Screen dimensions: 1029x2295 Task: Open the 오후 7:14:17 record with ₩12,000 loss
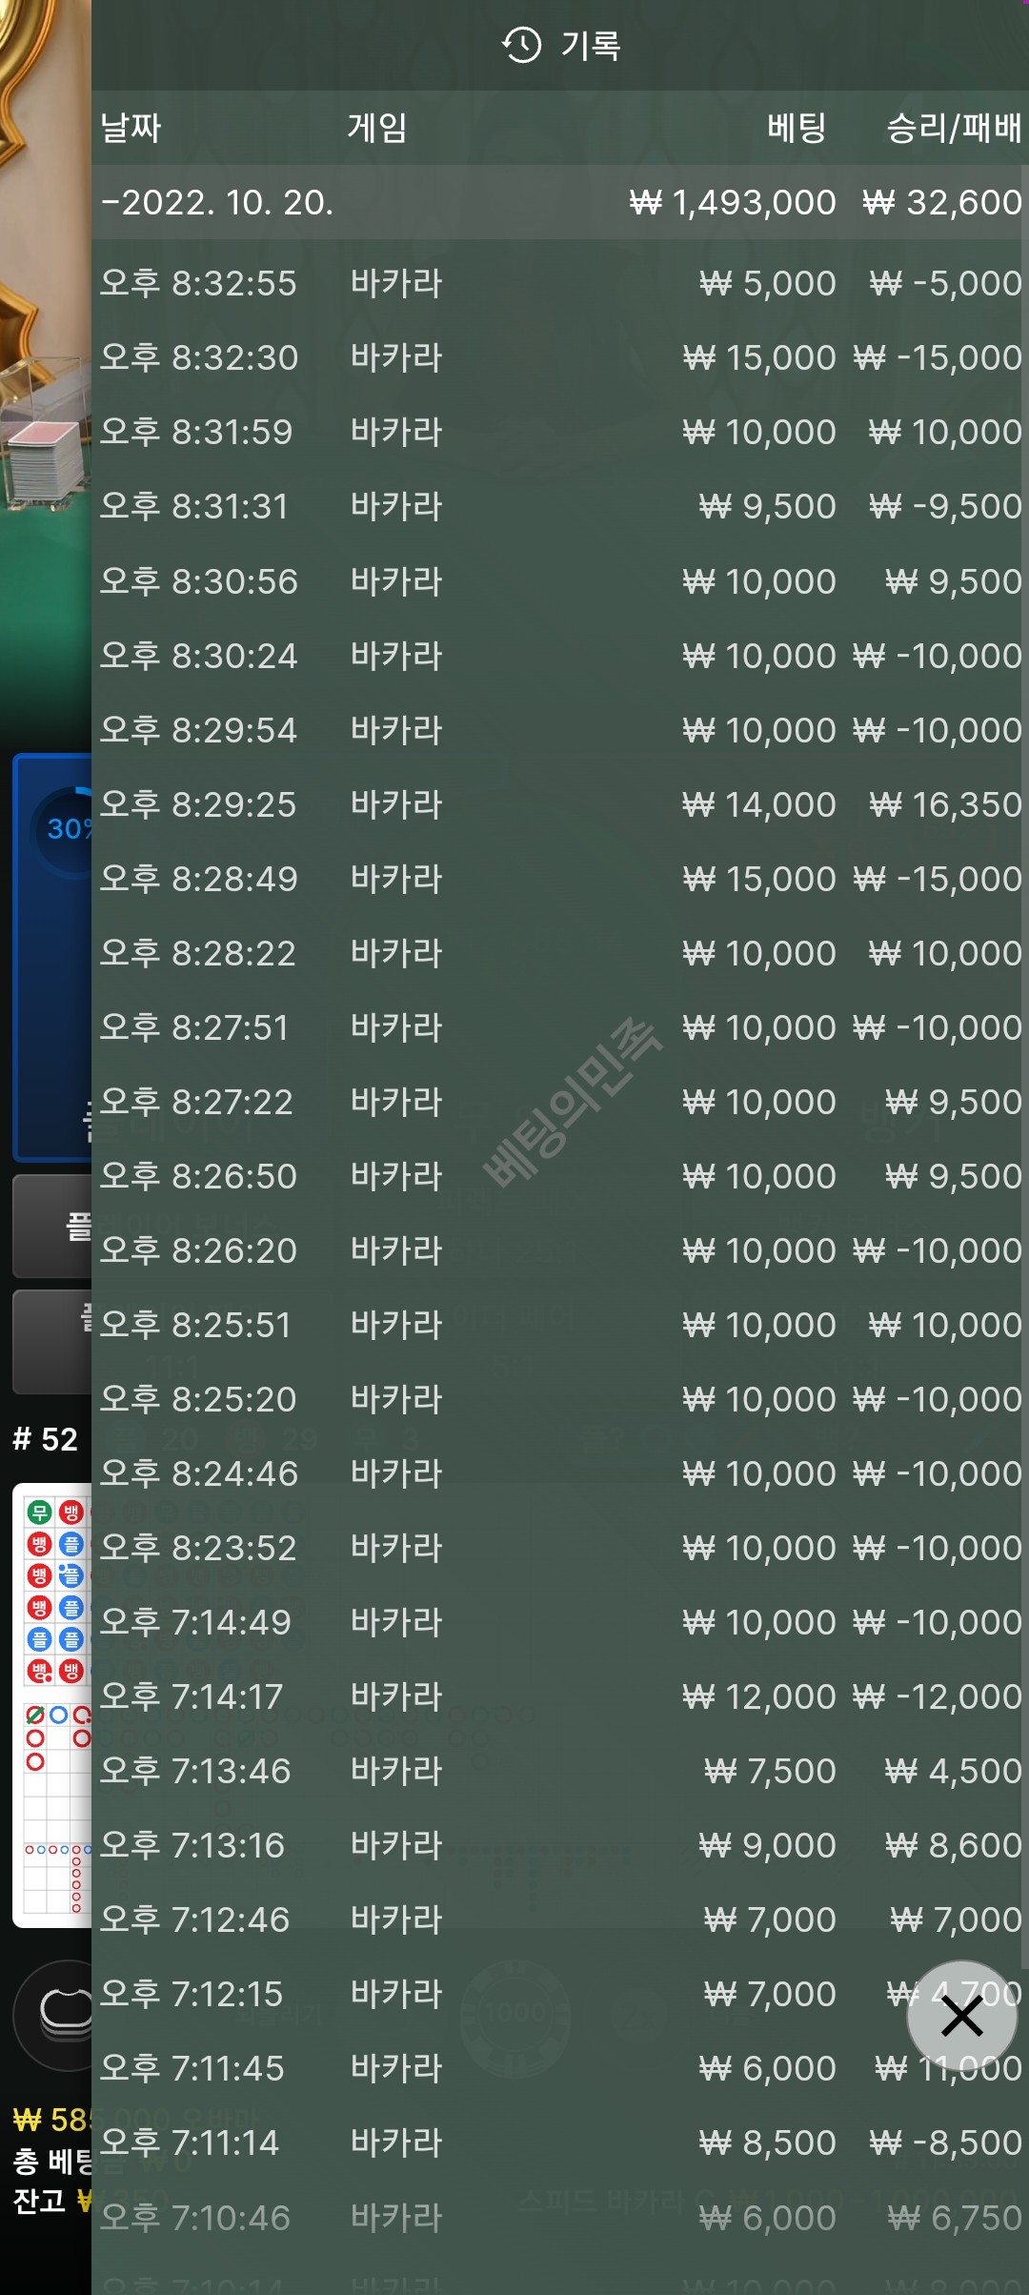558,1696
